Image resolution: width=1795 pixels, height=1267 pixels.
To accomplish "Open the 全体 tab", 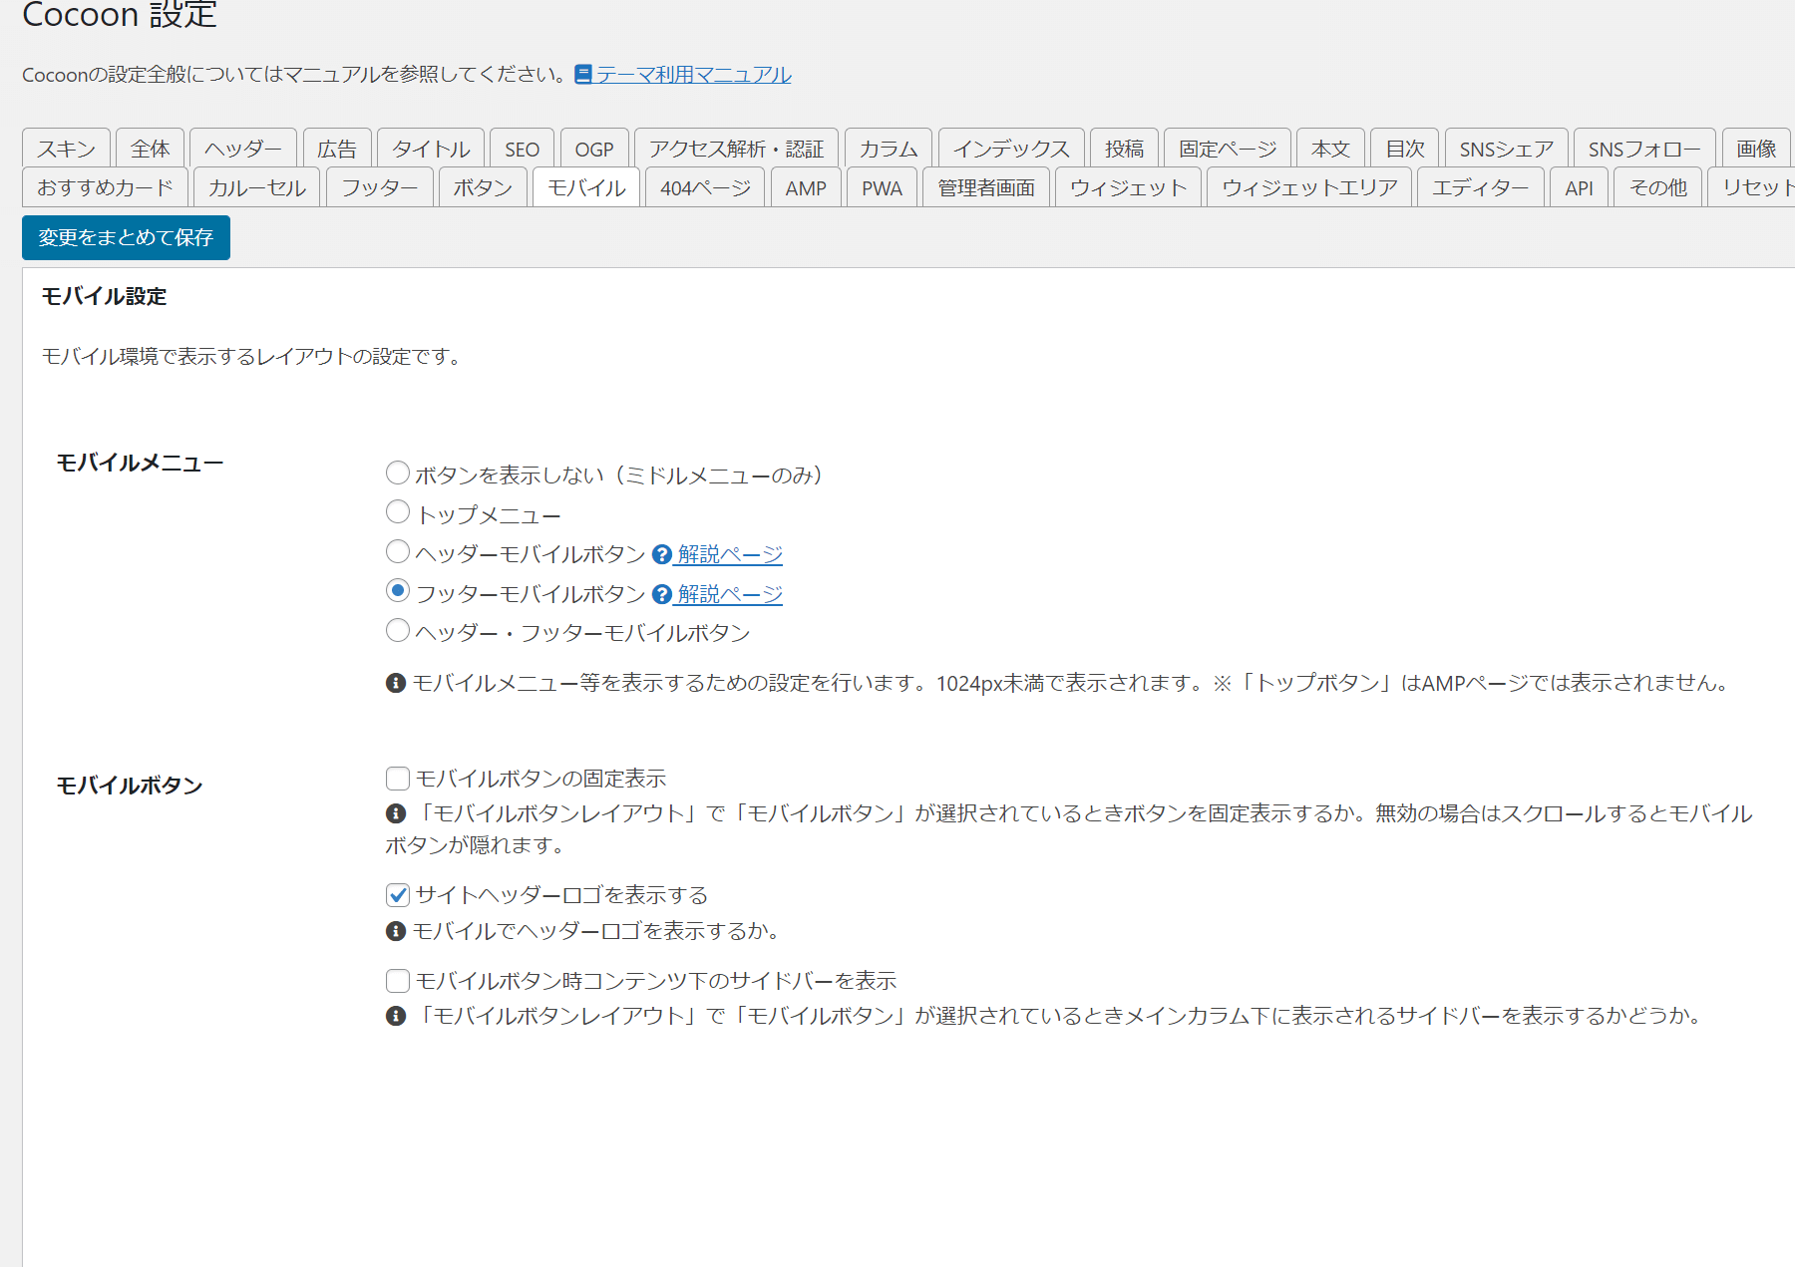I will pos(150,149).
